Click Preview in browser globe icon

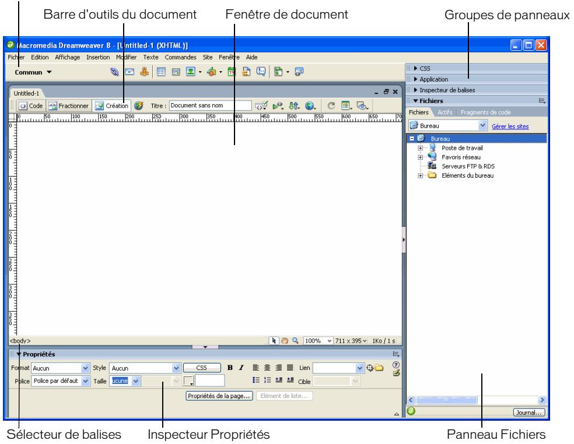310,105
